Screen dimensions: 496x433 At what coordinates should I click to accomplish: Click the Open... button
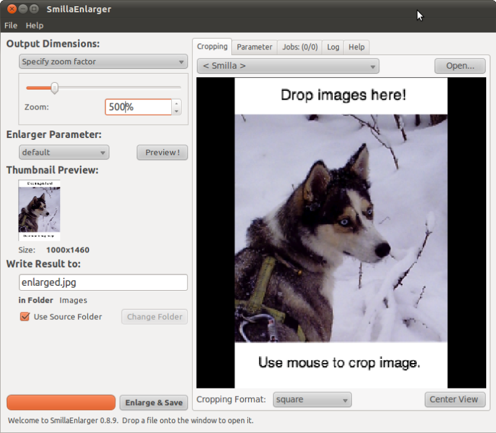click(460, 66)
